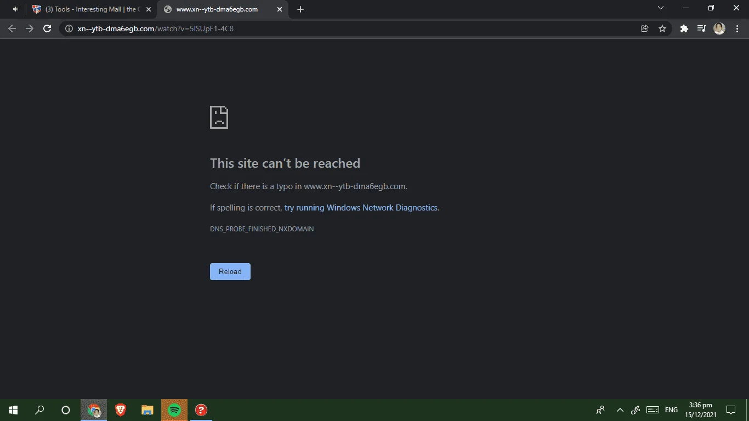
Task: Open the clock showing 3:36 pm
Action: pos(700,410)
